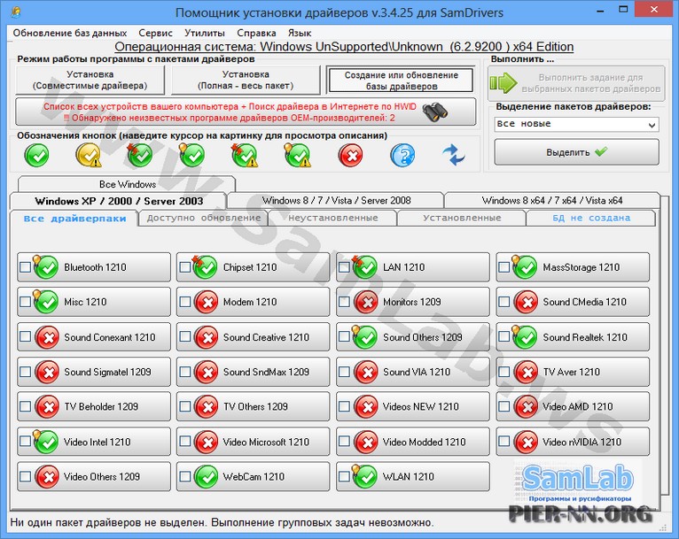Click the Modem 1210 red X icon

pyautogui.click(x=207, y=302)
